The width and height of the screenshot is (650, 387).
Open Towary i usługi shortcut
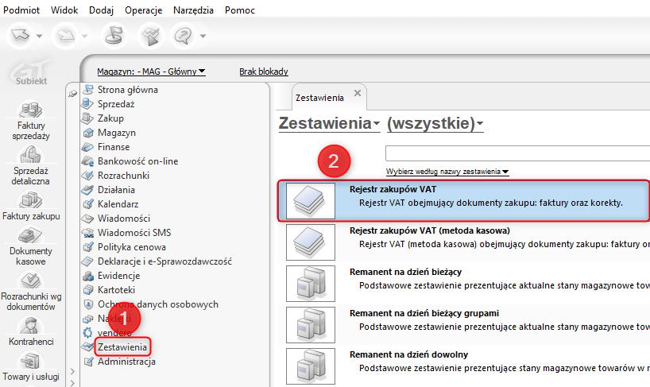point(31,366)
